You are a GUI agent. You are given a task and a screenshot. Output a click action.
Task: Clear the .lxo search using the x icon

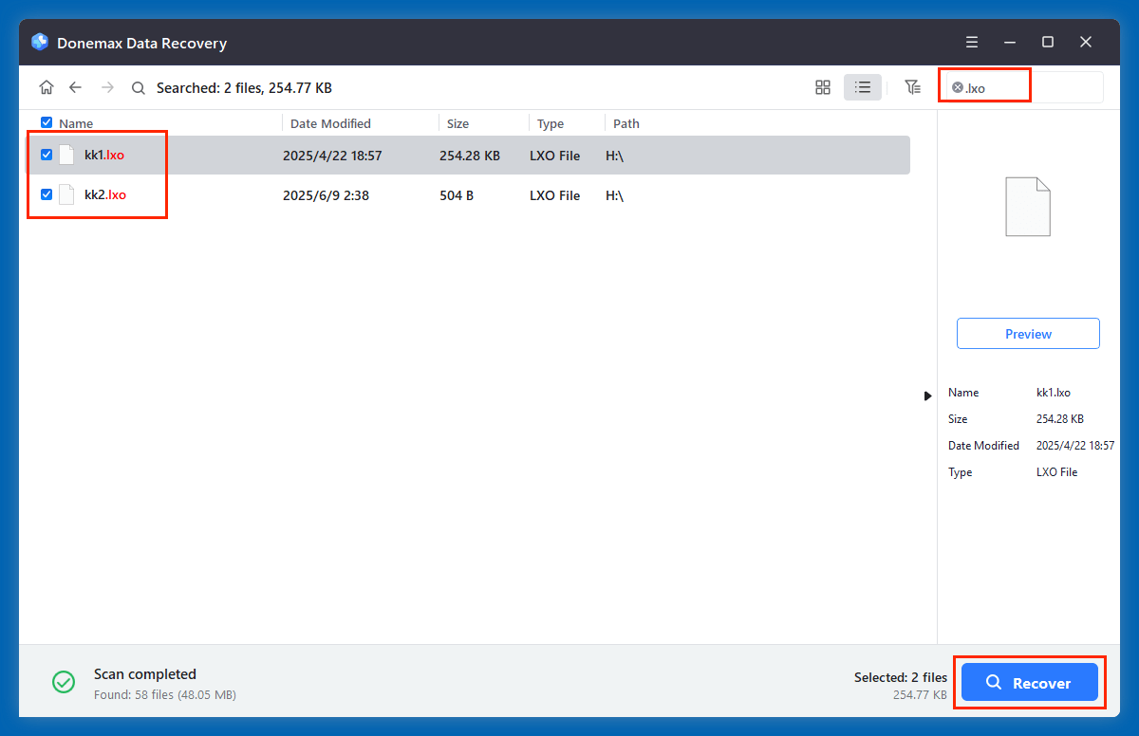(x=959, y=86)
